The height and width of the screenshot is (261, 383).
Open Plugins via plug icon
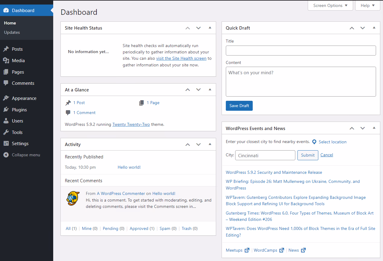(7, 110)
